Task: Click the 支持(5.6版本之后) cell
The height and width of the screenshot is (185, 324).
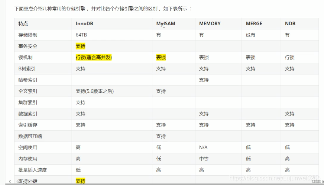Action: [x=95, y=91]
